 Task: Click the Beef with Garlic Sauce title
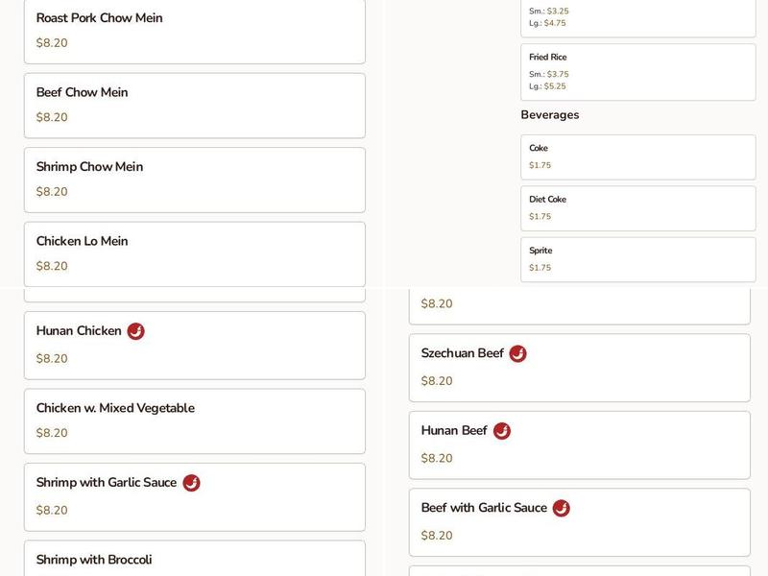484,508
